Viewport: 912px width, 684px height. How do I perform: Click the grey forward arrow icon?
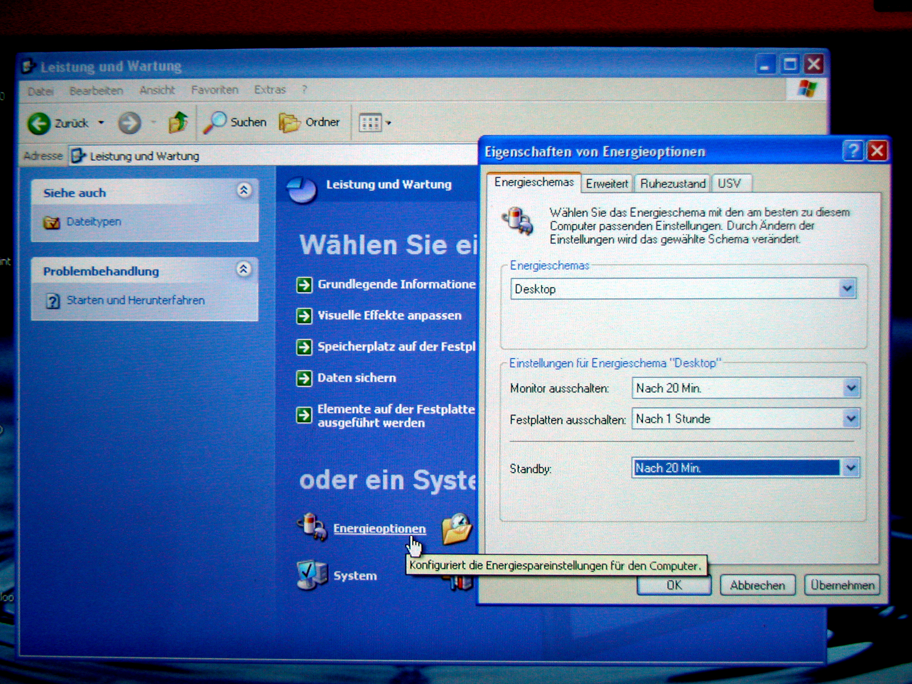tap(129, 123)
